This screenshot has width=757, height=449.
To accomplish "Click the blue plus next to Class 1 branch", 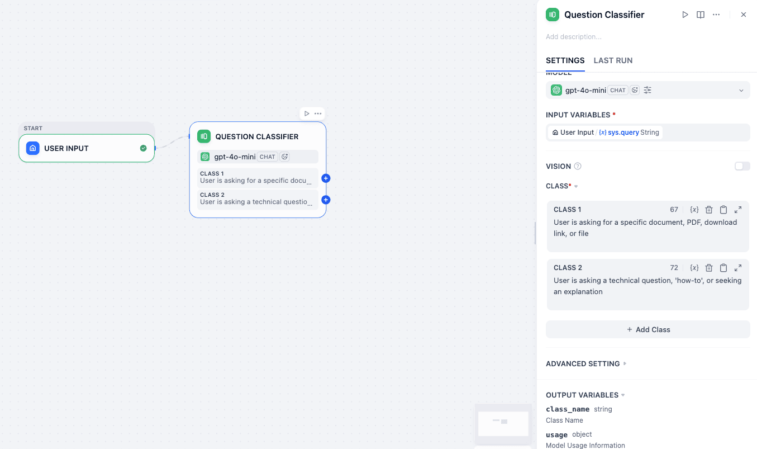I will tap(325, 178).
